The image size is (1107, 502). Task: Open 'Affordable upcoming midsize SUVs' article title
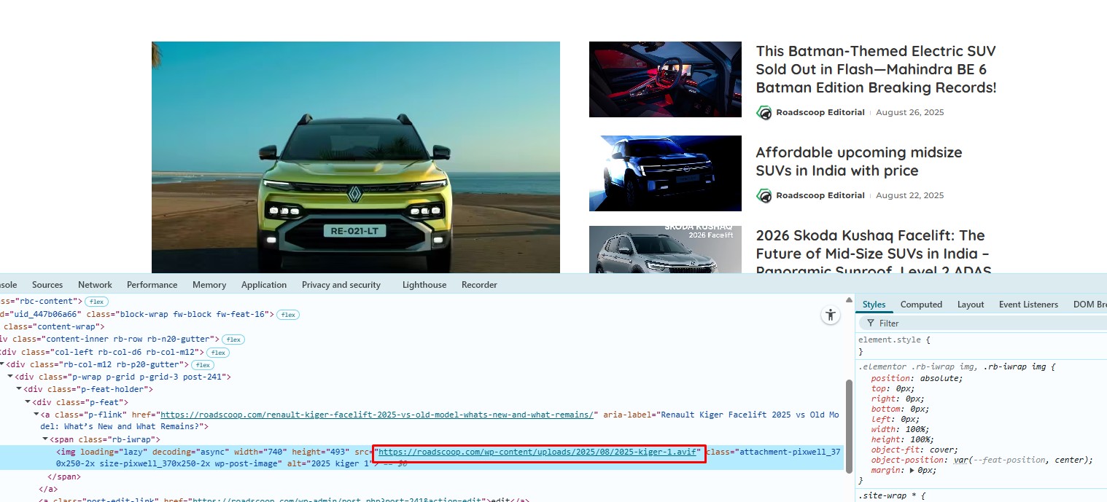[858, 162]
